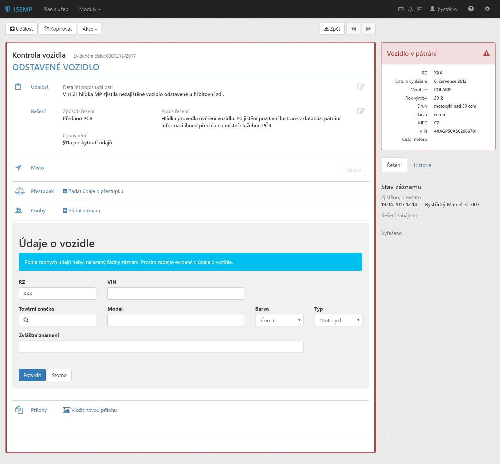Click the Kopírovat button

click(58, 29)
